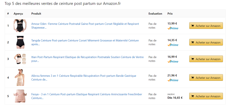This screenshot has height=107, width=230.
Task: Click the Prime logo under 21,96 €
Action: tap(173, 80)
